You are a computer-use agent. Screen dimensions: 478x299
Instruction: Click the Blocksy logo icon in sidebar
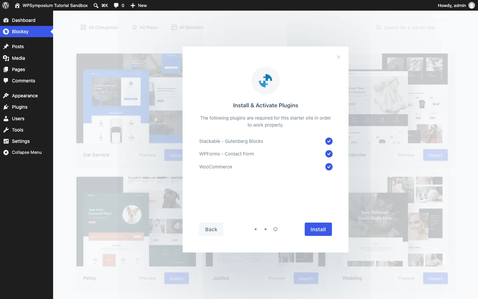(6, 32)
